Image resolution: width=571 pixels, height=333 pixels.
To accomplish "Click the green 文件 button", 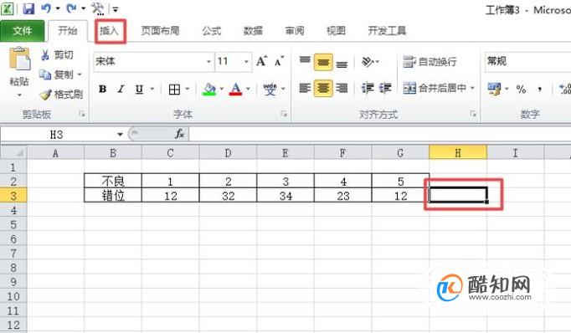I will (x=23, y=31).
